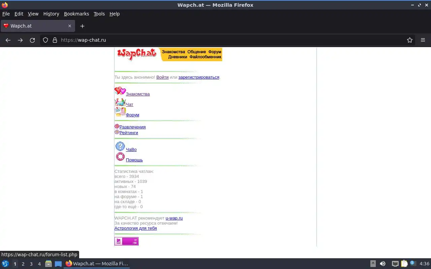
Task: Open the ЧаВо link
Action: (x=131, y=149)
